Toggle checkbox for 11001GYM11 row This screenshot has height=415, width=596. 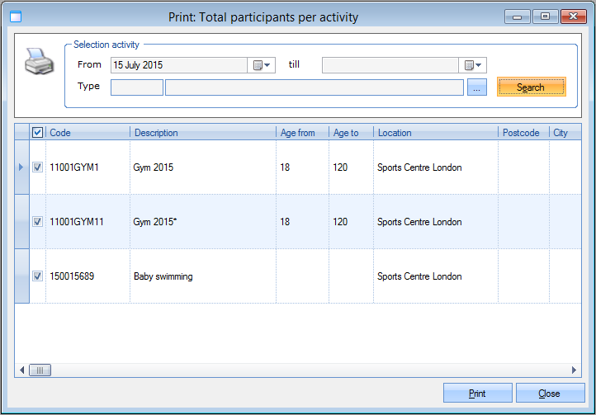tap(37, 222)
